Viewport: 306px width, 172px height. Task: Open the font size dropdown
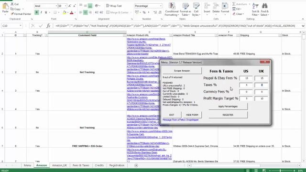(x=66, y=6)
